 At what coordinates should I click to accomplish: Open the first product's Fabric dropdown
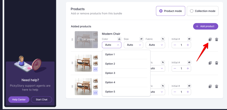click(x=155, y=45)
